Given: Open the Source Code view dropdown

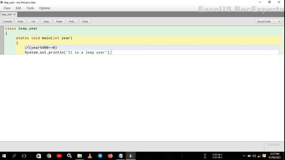Looking at the screenshot, I should 269,21.
